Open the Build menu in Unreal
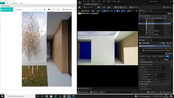 104,1
